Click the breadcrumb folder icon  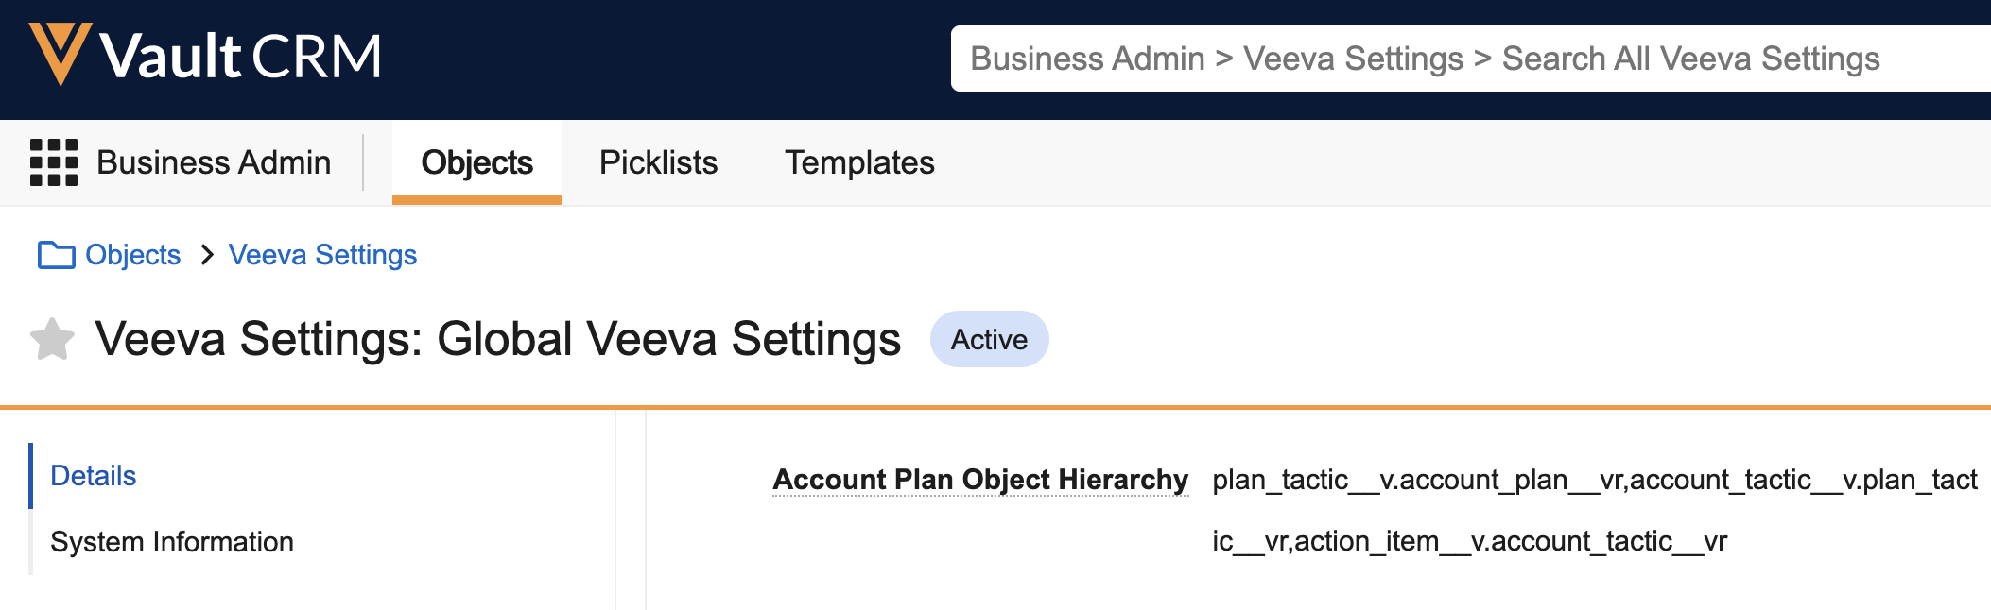(56, 255)
